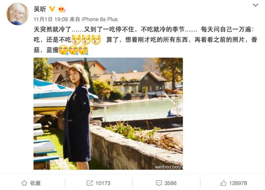Click the orange verified V badge

[x=52, y=9]
